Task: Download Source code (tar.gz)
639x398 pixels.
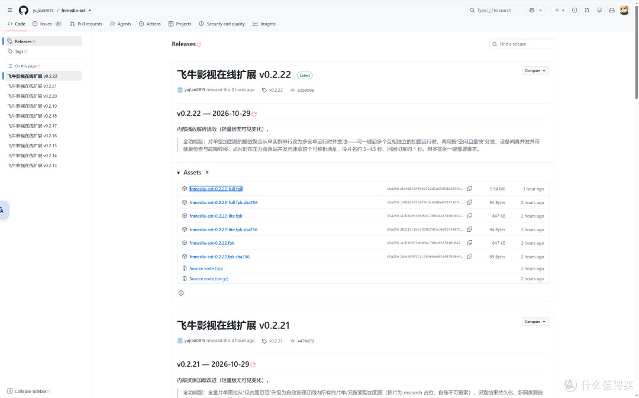Action: pyautogui.click(x=209, y=279)
